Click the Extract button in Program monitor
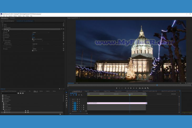Screen dimensions: 192x128 coord(142,88)
